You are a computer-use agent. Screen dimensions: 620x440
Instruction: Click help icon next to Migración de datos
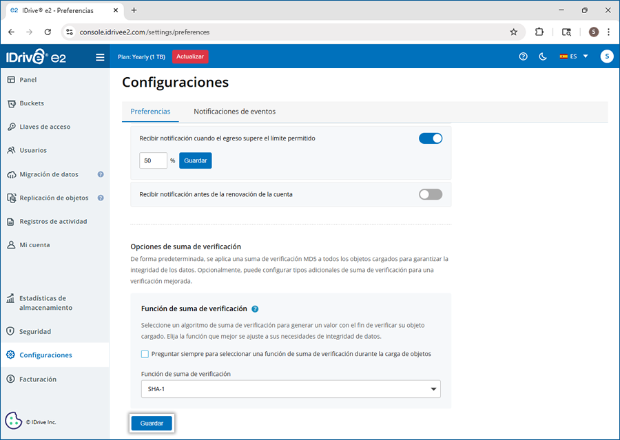(x=101, y=174)
